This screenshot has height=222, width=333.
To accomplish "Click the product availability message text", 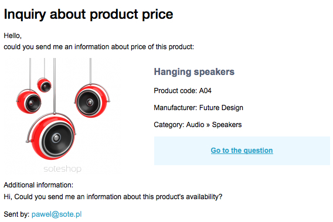I will pyautogui.click(x=113, y=197).
